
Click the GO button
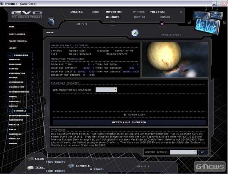tap(203, 152)
